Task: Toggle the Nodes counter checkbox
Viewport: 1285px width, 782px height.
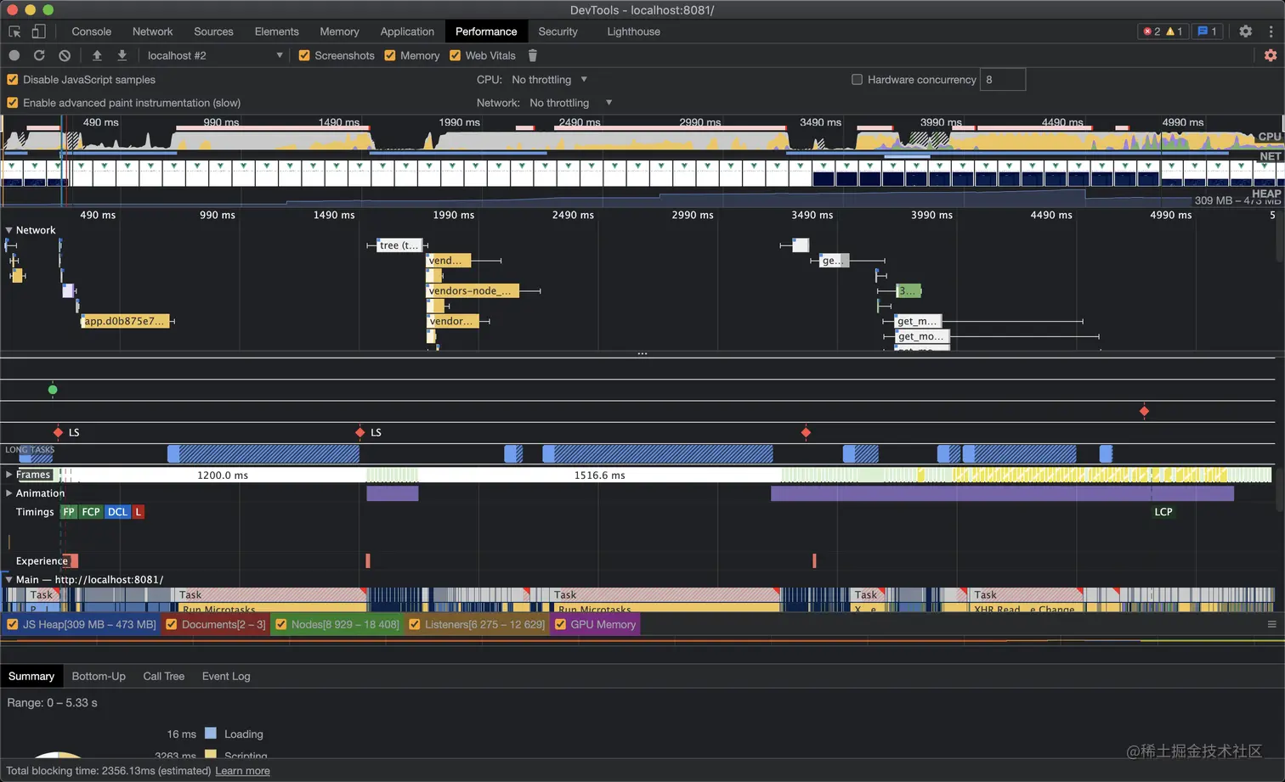Action: click(281, 624)
